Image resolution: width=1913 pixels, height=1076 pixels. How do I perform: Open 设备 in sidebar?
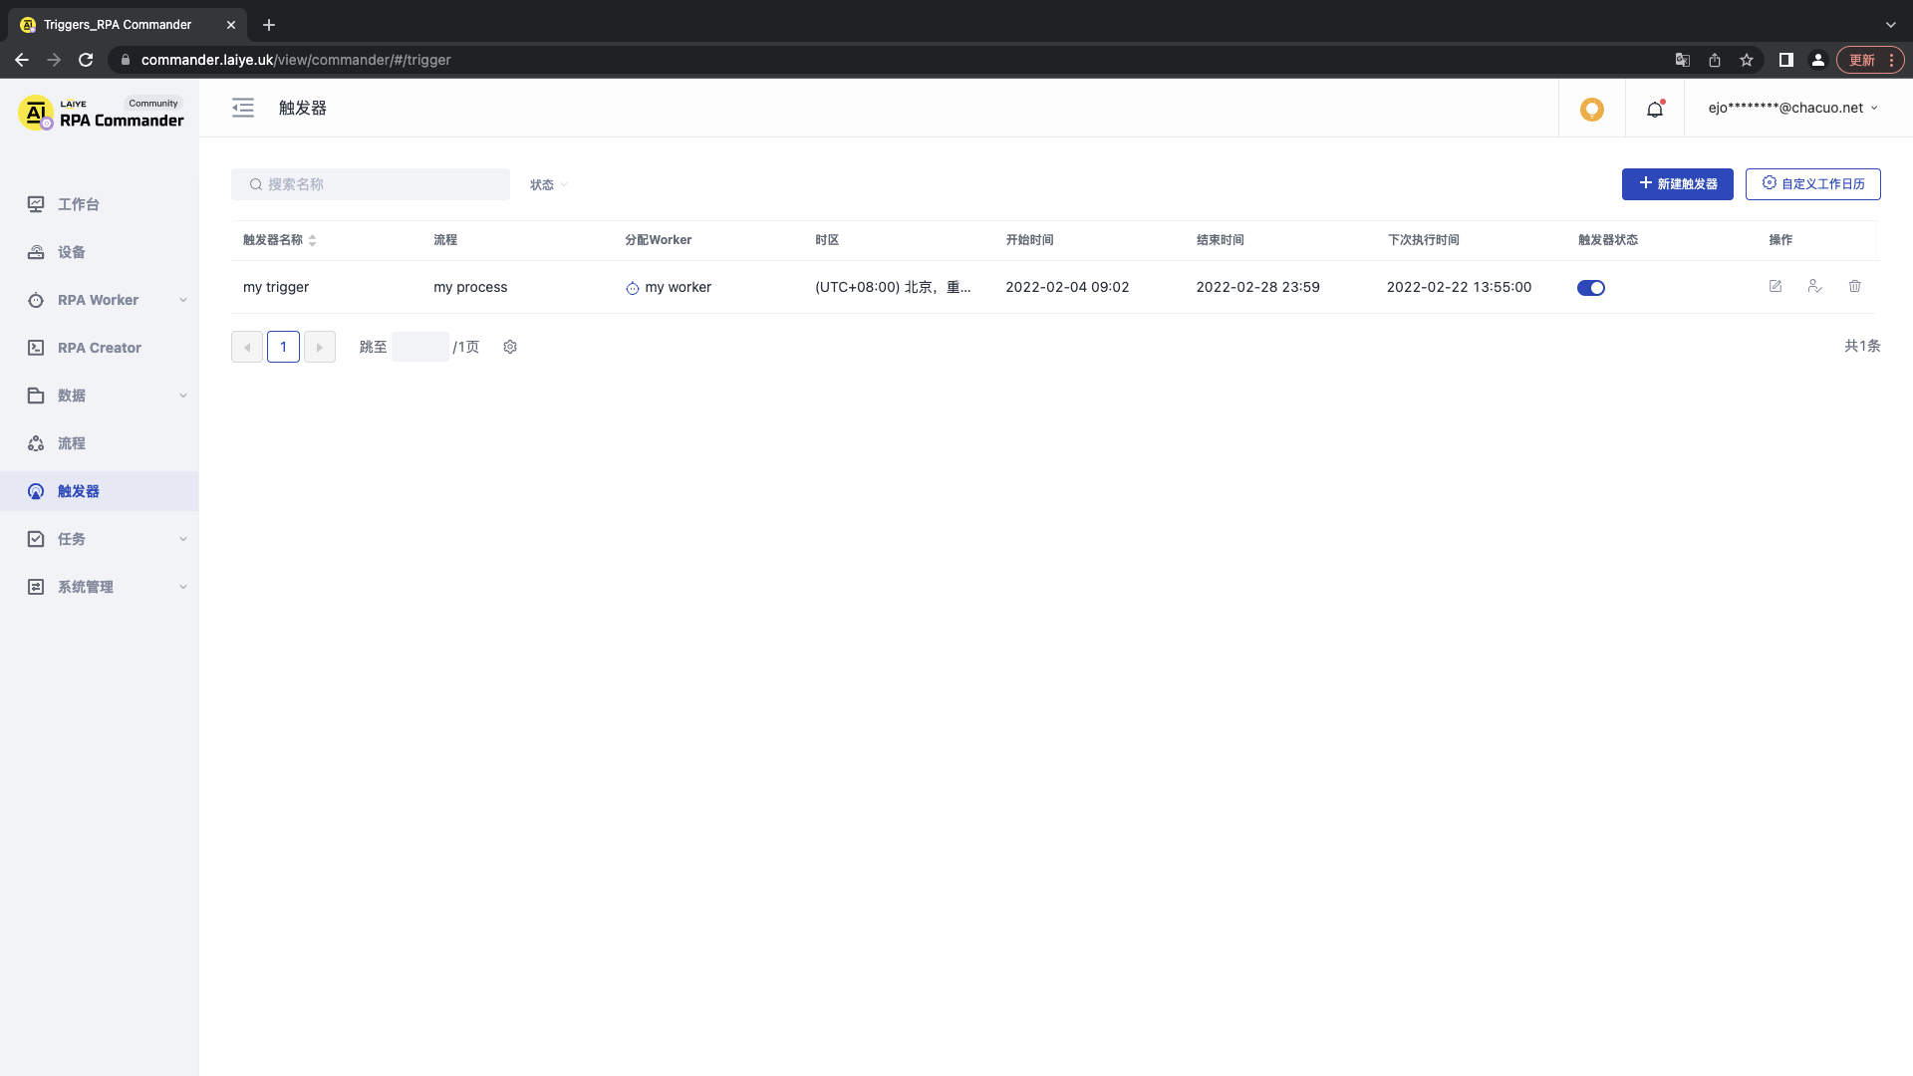click(100, 252)
